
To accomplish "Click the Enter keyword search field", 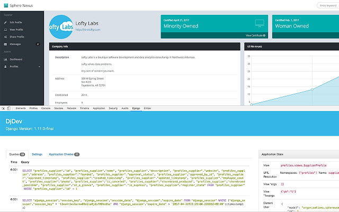I will pos(328,6).
